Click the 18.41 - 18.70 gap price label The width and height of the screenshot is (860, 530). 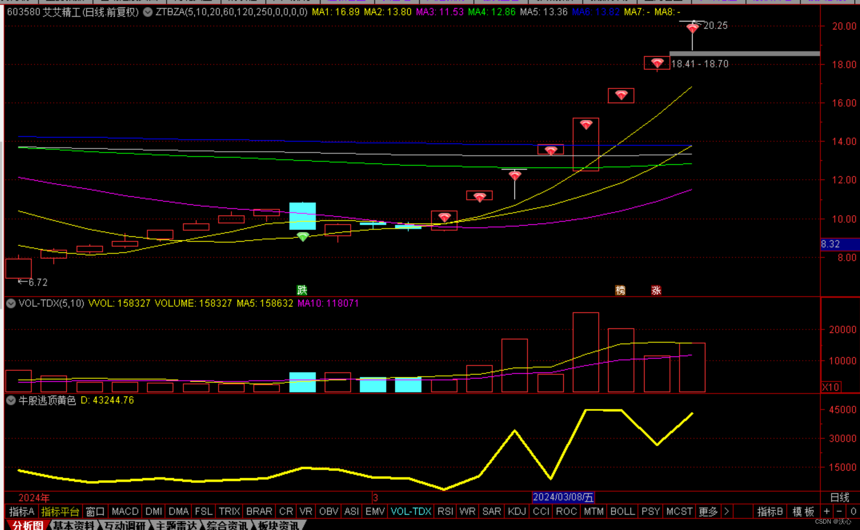(699, 64)
